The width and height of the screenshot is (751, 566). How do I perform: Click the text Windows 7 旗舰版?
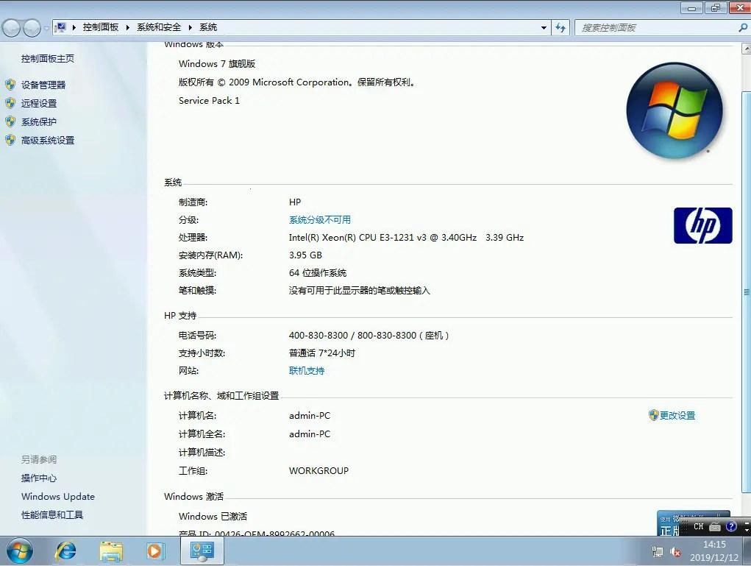coord(217,63)
